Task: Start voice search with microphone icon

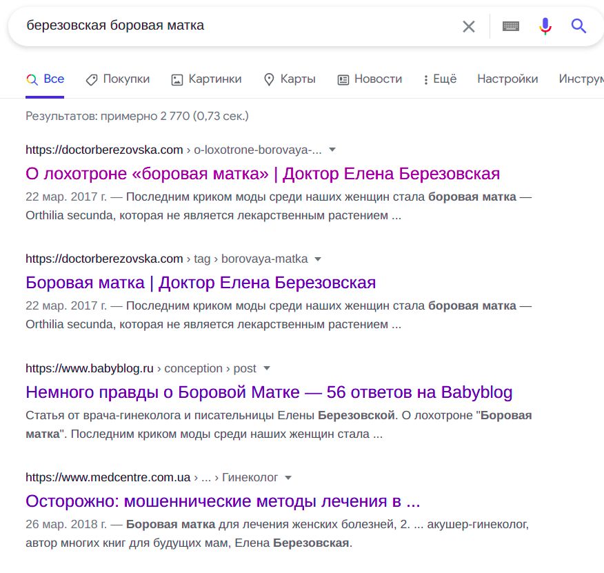Action: point(545,26)
